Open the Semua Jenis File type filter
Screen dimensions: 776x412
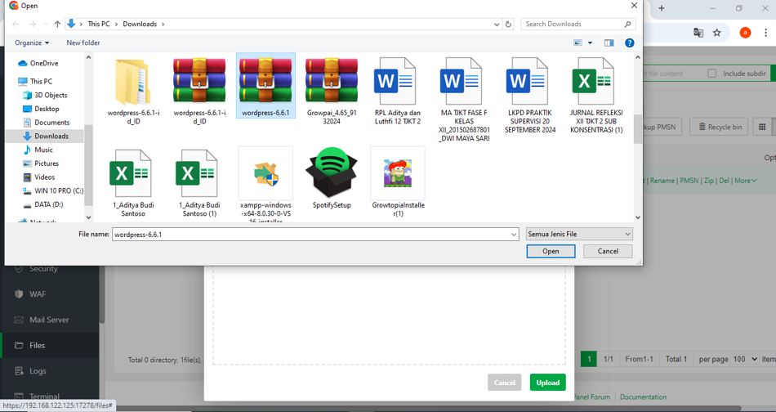click(579, 234)
